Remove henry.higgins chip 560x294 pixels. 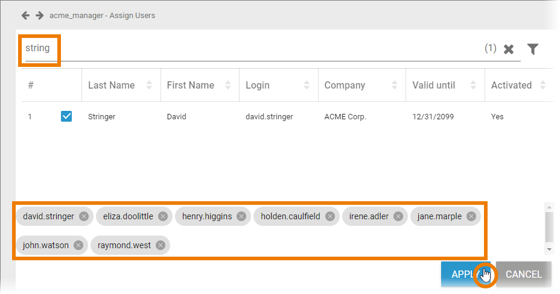241,216
